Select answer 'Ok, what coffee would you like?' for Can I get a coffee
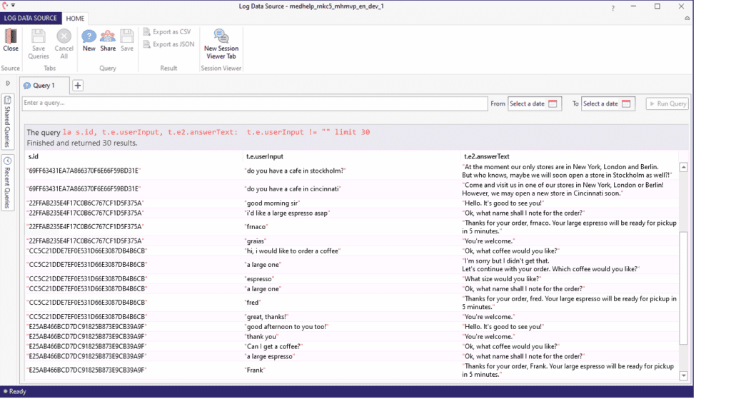 [x=511, y=346]
